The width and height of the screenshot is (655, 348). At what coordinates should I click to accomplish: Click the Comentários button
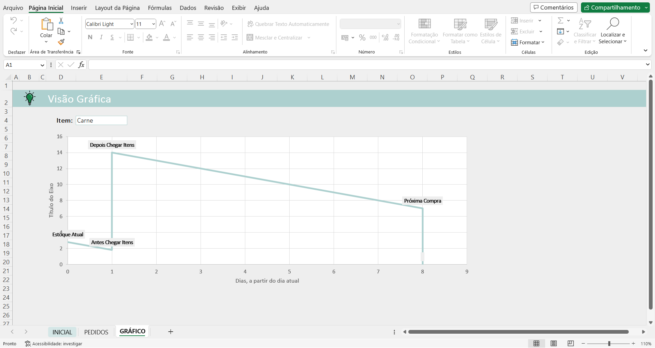coord(553,7)
